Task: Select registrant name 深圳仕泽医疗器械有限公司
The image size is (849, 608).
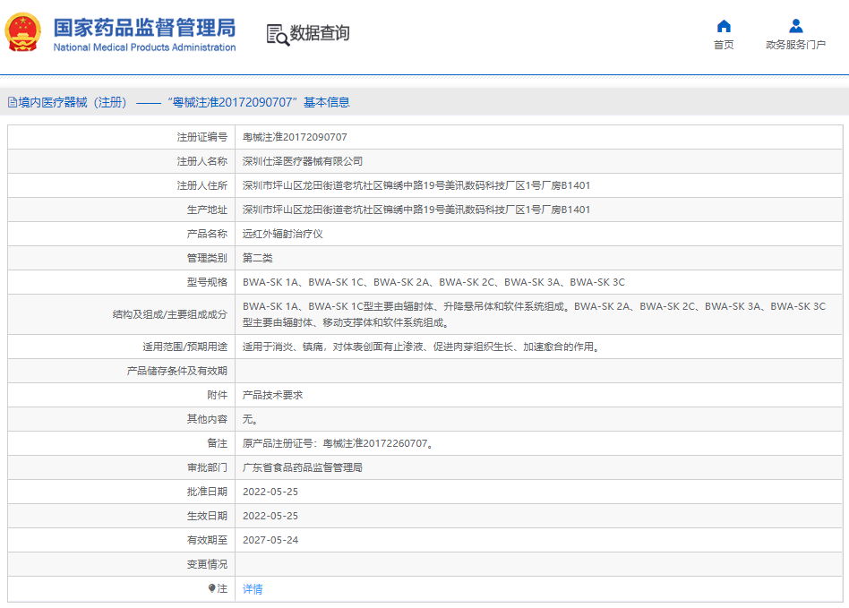Action: coord(303,161)
